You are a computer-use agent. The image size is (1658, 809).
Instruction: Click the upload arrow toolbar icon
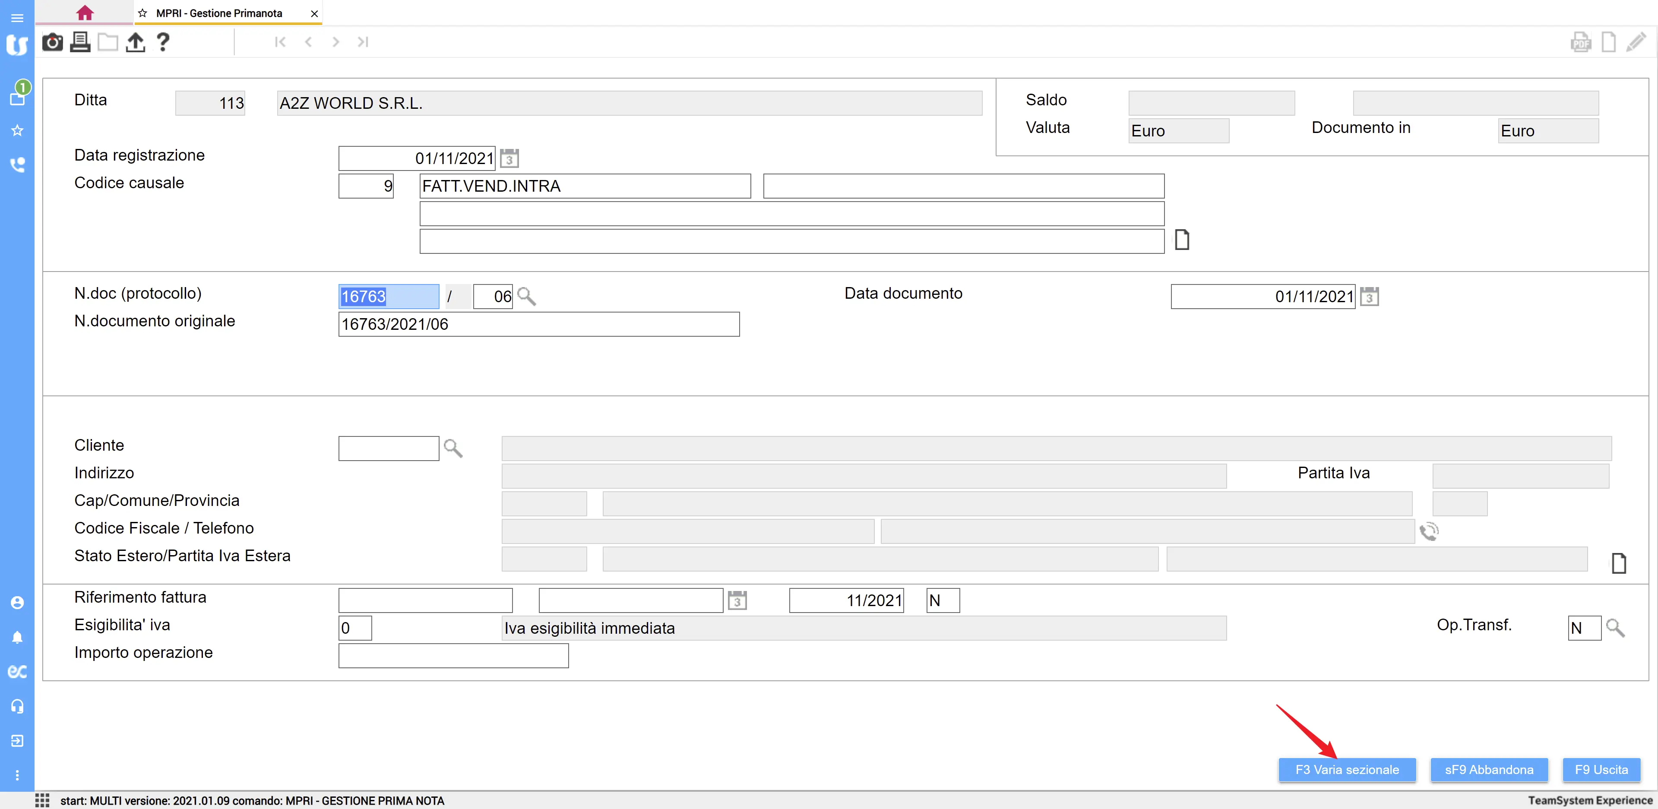[135, 42]
